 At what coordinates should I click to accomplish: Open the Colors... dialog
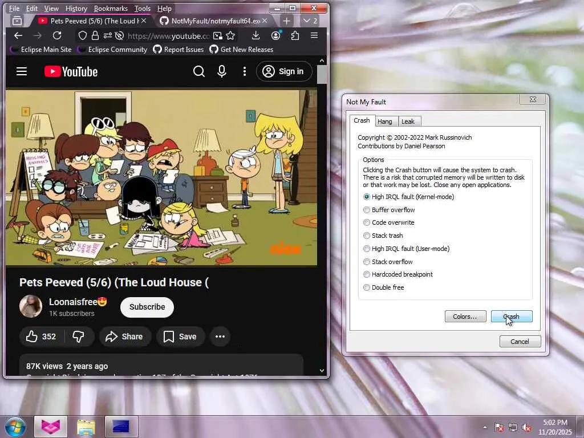[465, 316]
